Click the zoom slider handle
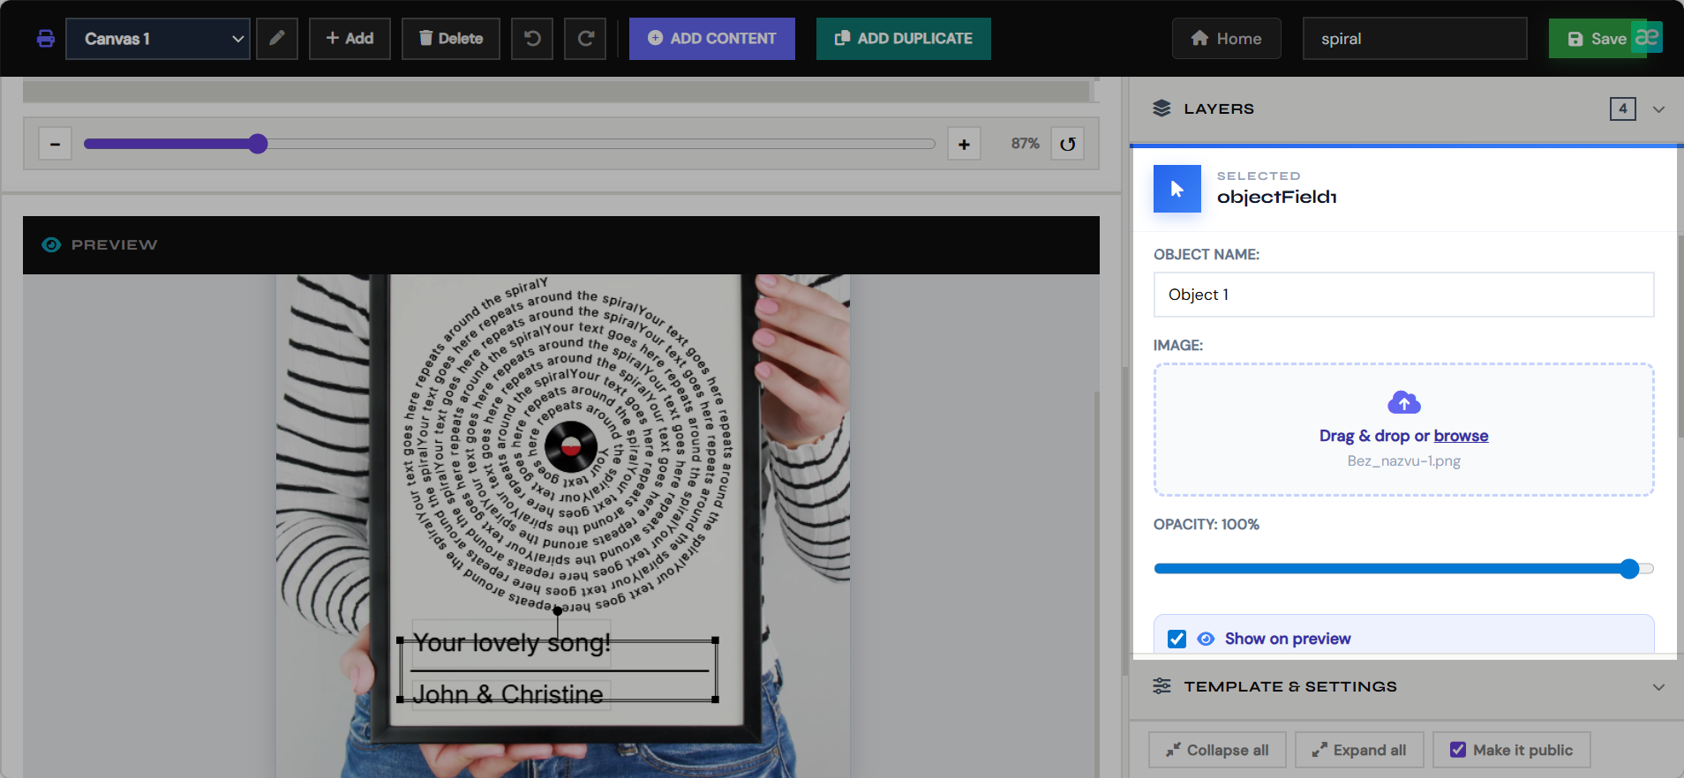 coord(258,144)
